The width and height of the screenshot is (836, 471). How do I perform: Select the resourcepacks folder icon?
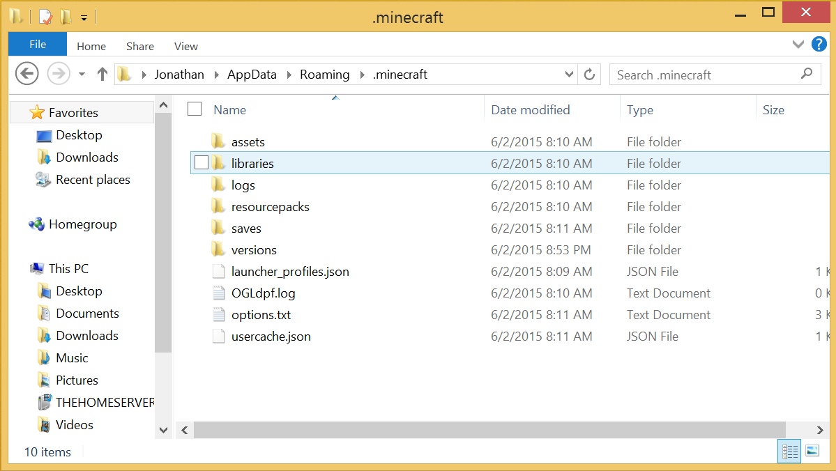coord(218,206)
